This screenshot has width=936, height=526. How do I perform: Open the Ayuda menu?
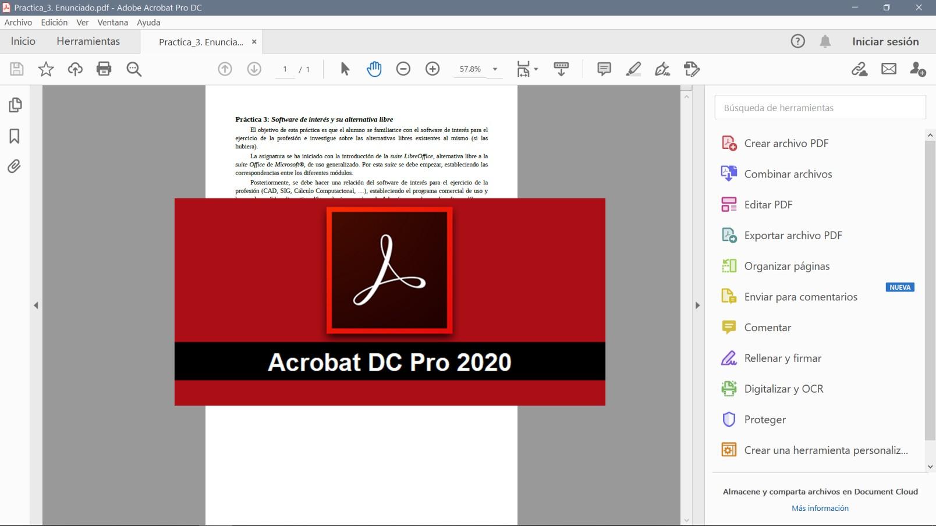(148, 22)
